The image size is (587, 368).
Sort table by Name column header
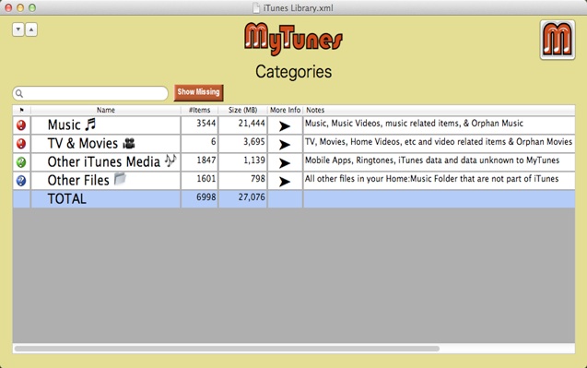point(106,110)
